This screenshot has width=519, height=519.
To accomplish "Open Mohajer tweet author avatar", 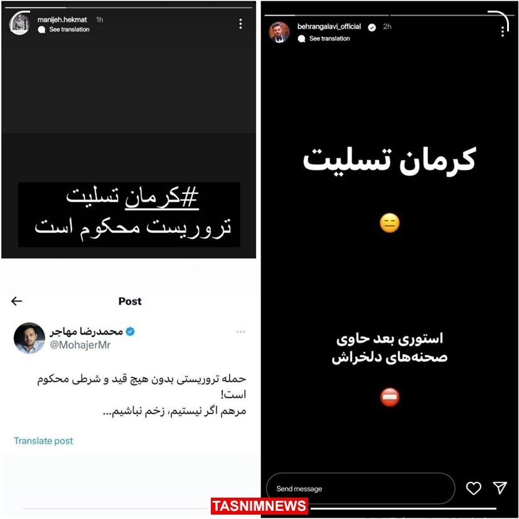I will pyautogui.click(x=29, y=338).
